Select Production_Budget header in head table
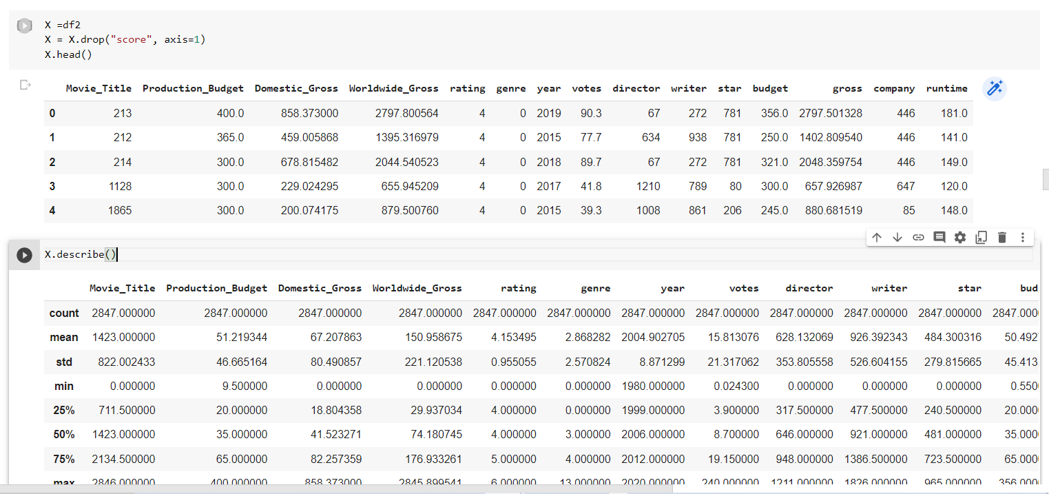Viewport: 1049px width, 494px height. click(193, 88)
